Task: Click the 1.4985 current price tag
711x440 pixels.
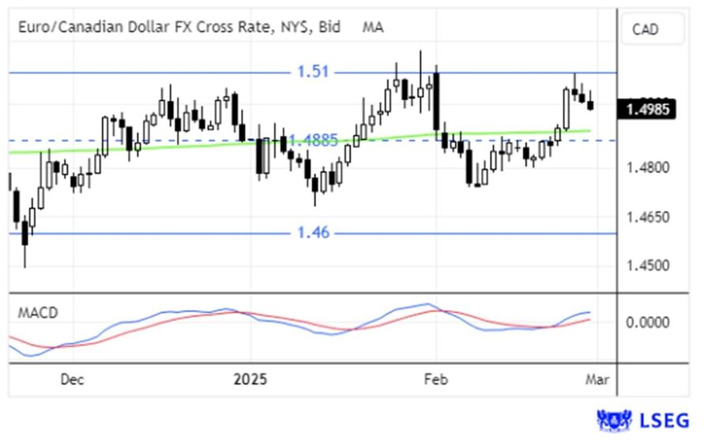Action: [x=648, y=110]
